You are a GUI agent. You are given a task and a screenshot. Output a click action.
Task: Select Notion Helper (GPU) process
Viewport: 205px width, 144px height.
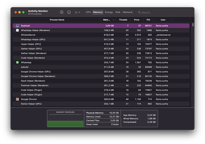101,104
